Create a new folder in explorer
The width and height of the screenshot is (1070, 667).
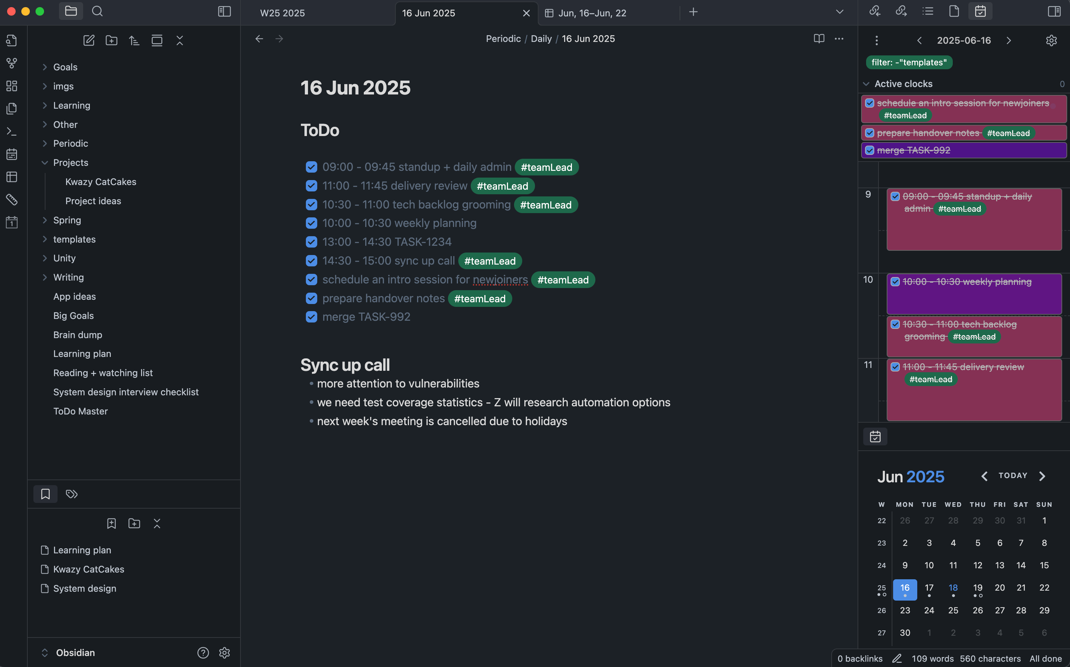click(112, 40)
